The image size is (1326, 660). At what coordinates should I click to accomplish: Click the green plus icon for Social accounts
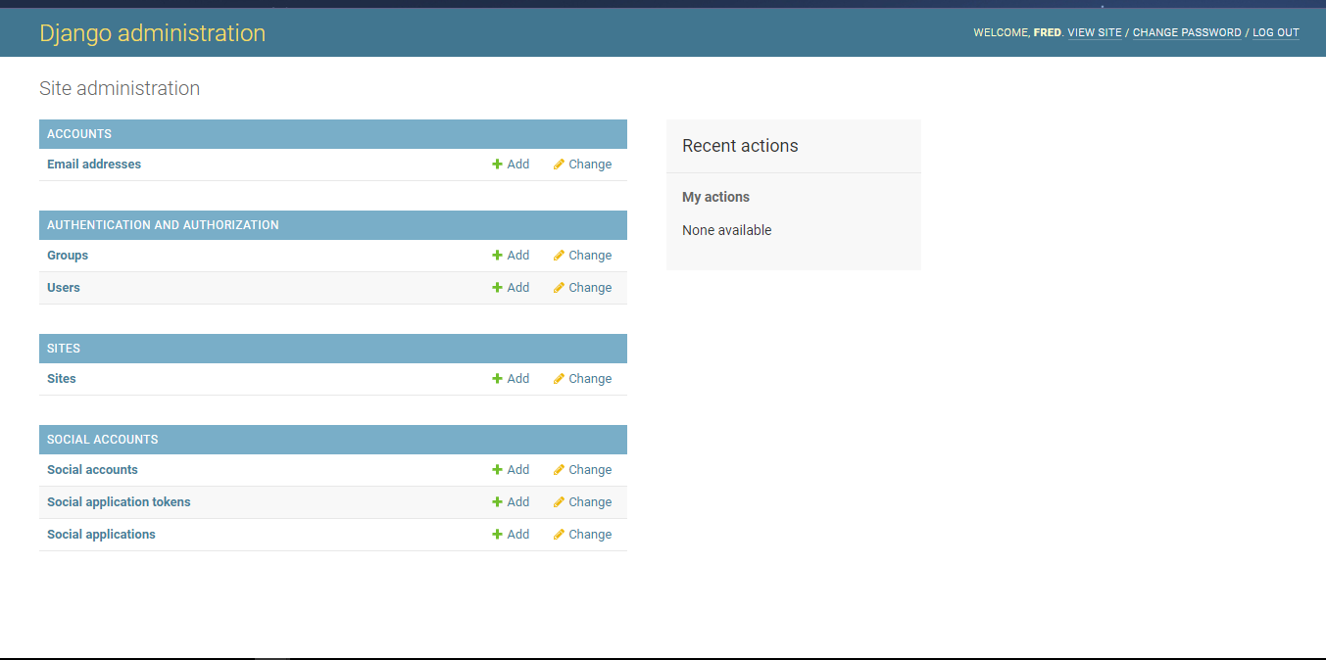coord(497,470)
